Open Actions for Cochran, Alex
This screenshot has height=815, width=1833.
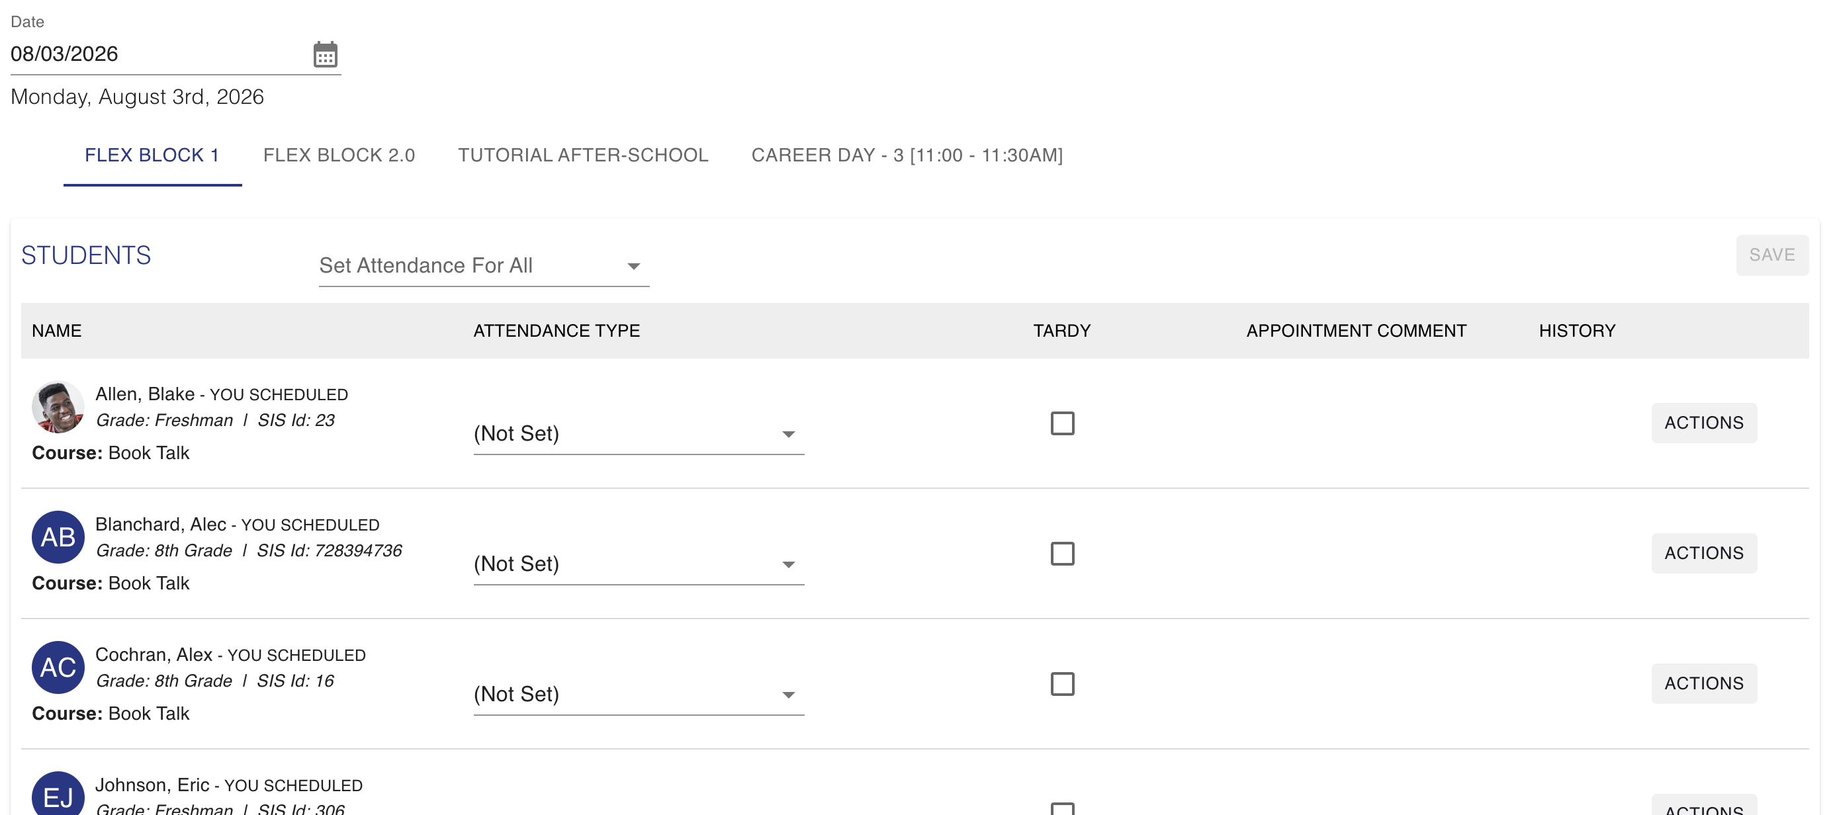click(x=1703, y=683)
